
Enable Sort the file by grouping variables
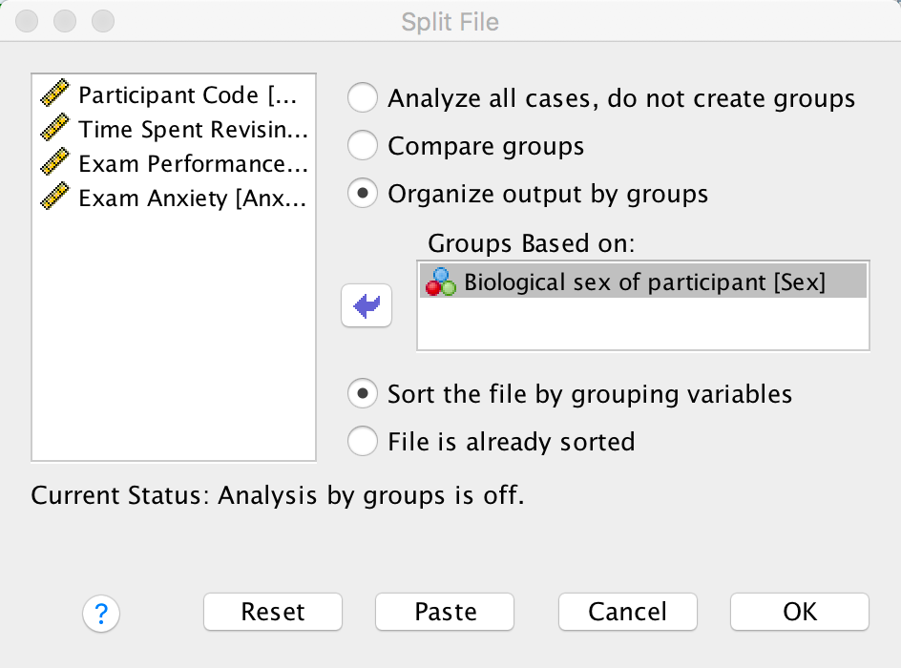[x=363, y=393]
